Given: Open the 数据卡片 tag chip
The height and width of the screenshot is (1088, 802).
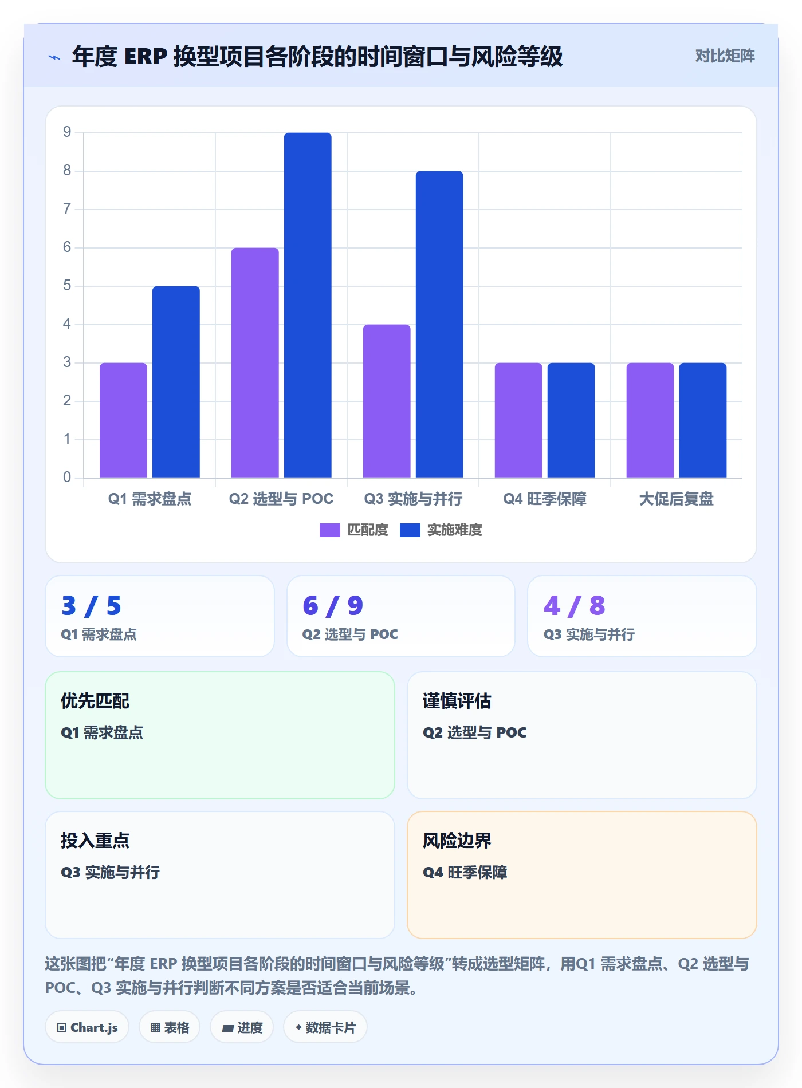Looking at the screenshot, I should click(x=325, y=1027).
